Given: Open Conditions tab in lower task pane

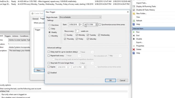Looking at the screenshot, I should pos(24,36).
